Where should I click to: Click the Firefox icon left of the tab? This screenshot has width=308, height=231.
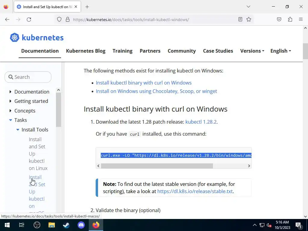point(6,7)
